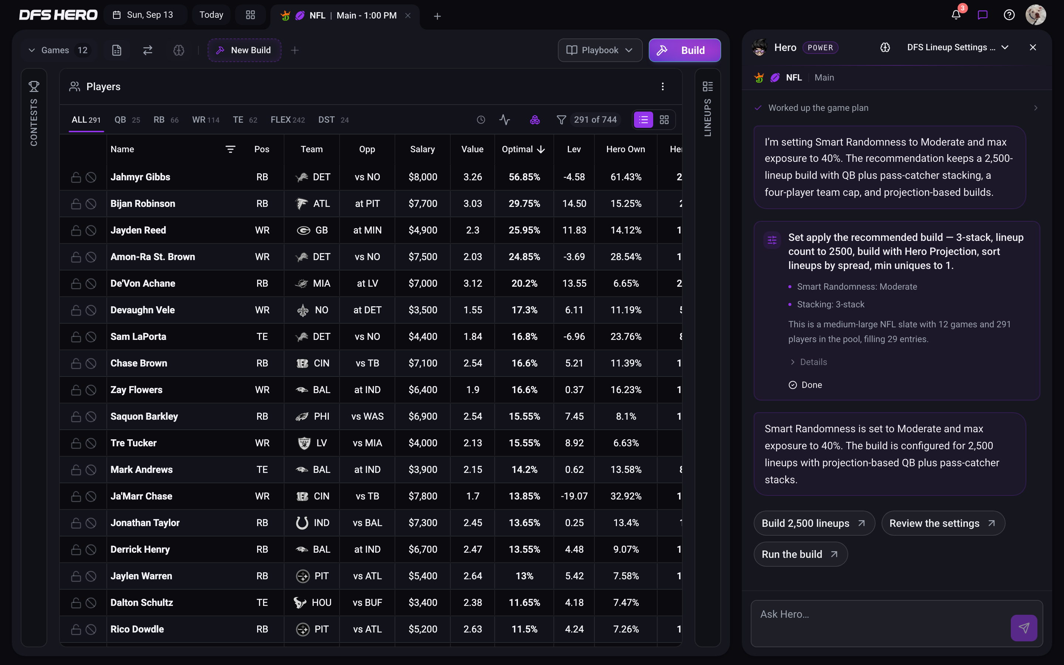Expand Worked up the game plan
The image size is (1064, 665).
(x=897, y=108)
